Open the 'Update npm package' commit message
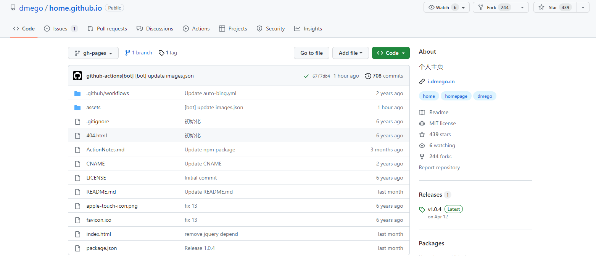Screen dimensions: 596x256 210,150
